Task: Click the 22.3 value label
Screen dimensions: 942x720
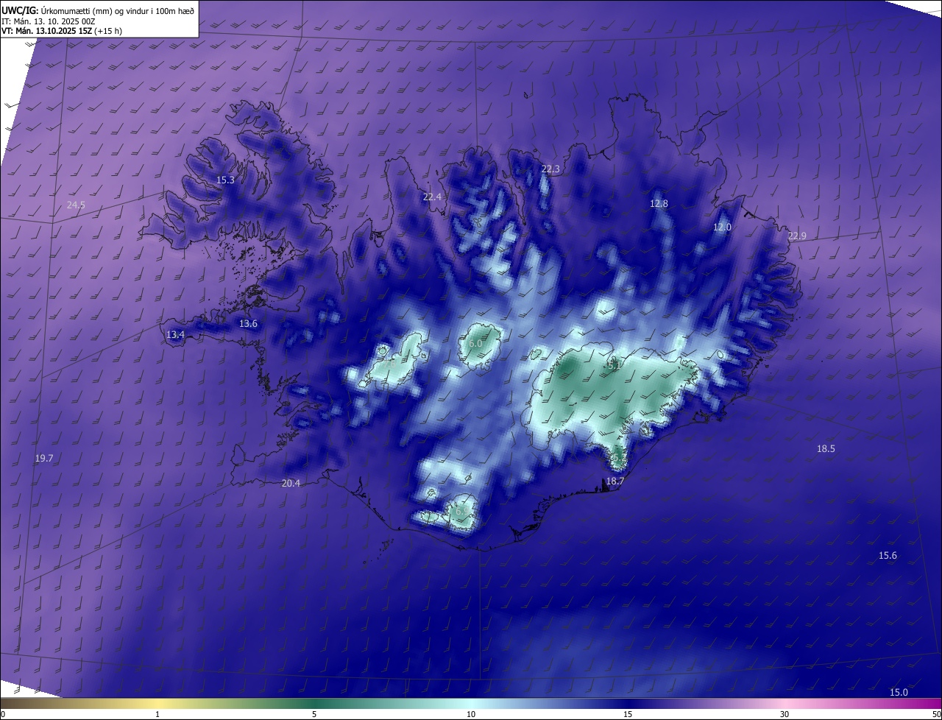Action: (x=550, y=169)
